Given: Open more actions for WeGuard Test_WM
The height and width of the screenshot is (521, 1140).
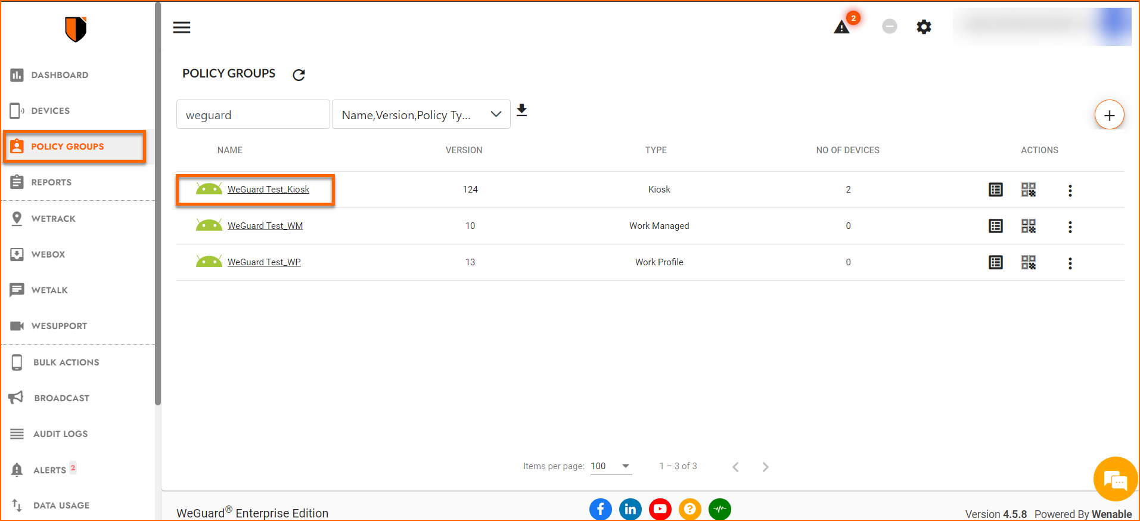Looking at the screenshot, I should click(1070, 227).
